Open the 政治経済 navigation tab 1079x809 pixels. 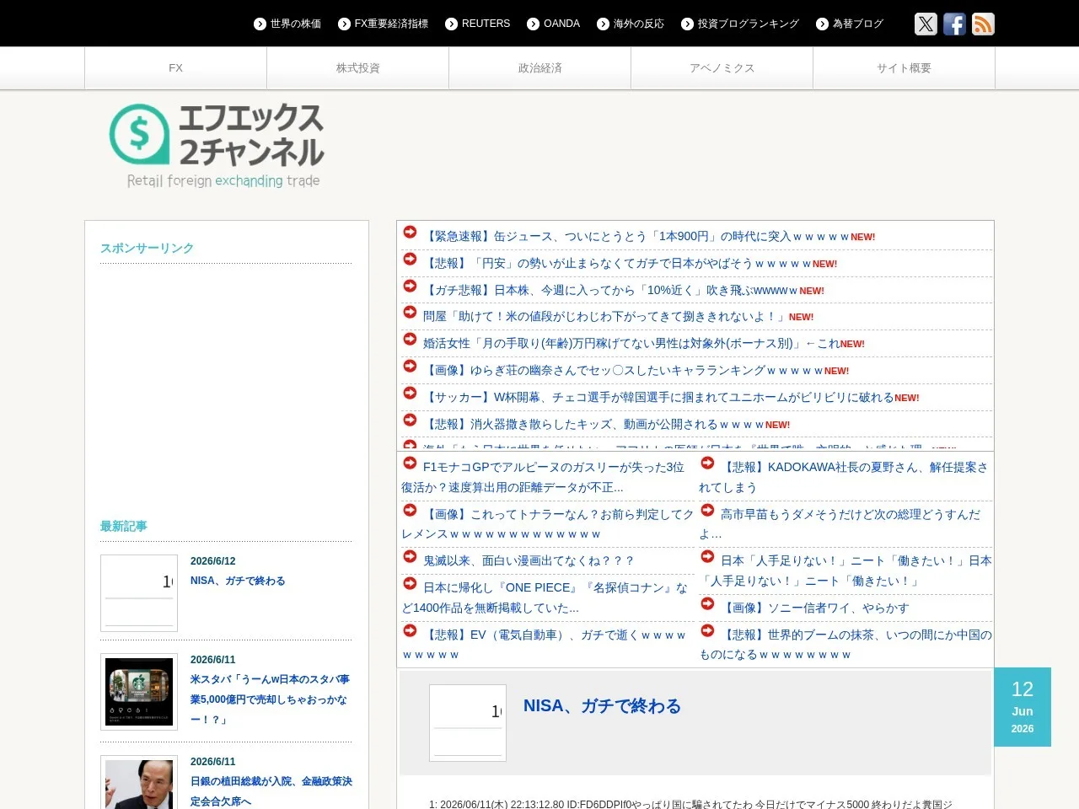coord(539,68)
